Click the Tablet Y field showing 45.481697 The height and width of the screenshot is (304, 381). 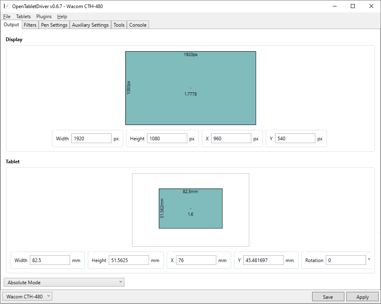pyautogui.click(x=263, y=260)
